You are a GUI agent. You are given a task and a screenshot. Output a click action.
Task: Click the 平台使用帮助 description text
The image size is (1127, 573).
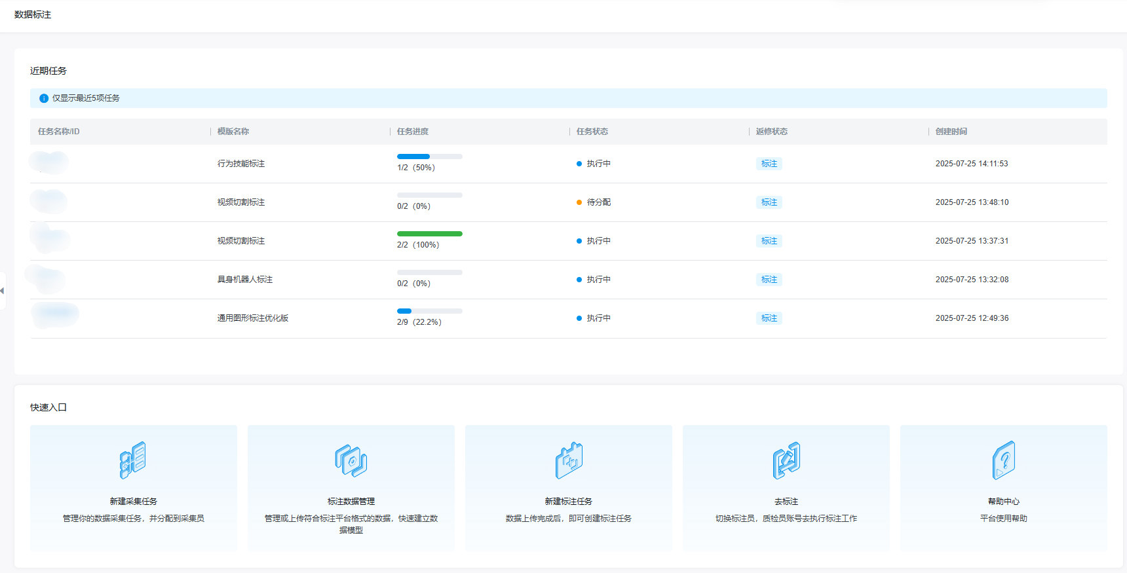pos(1003,519)
